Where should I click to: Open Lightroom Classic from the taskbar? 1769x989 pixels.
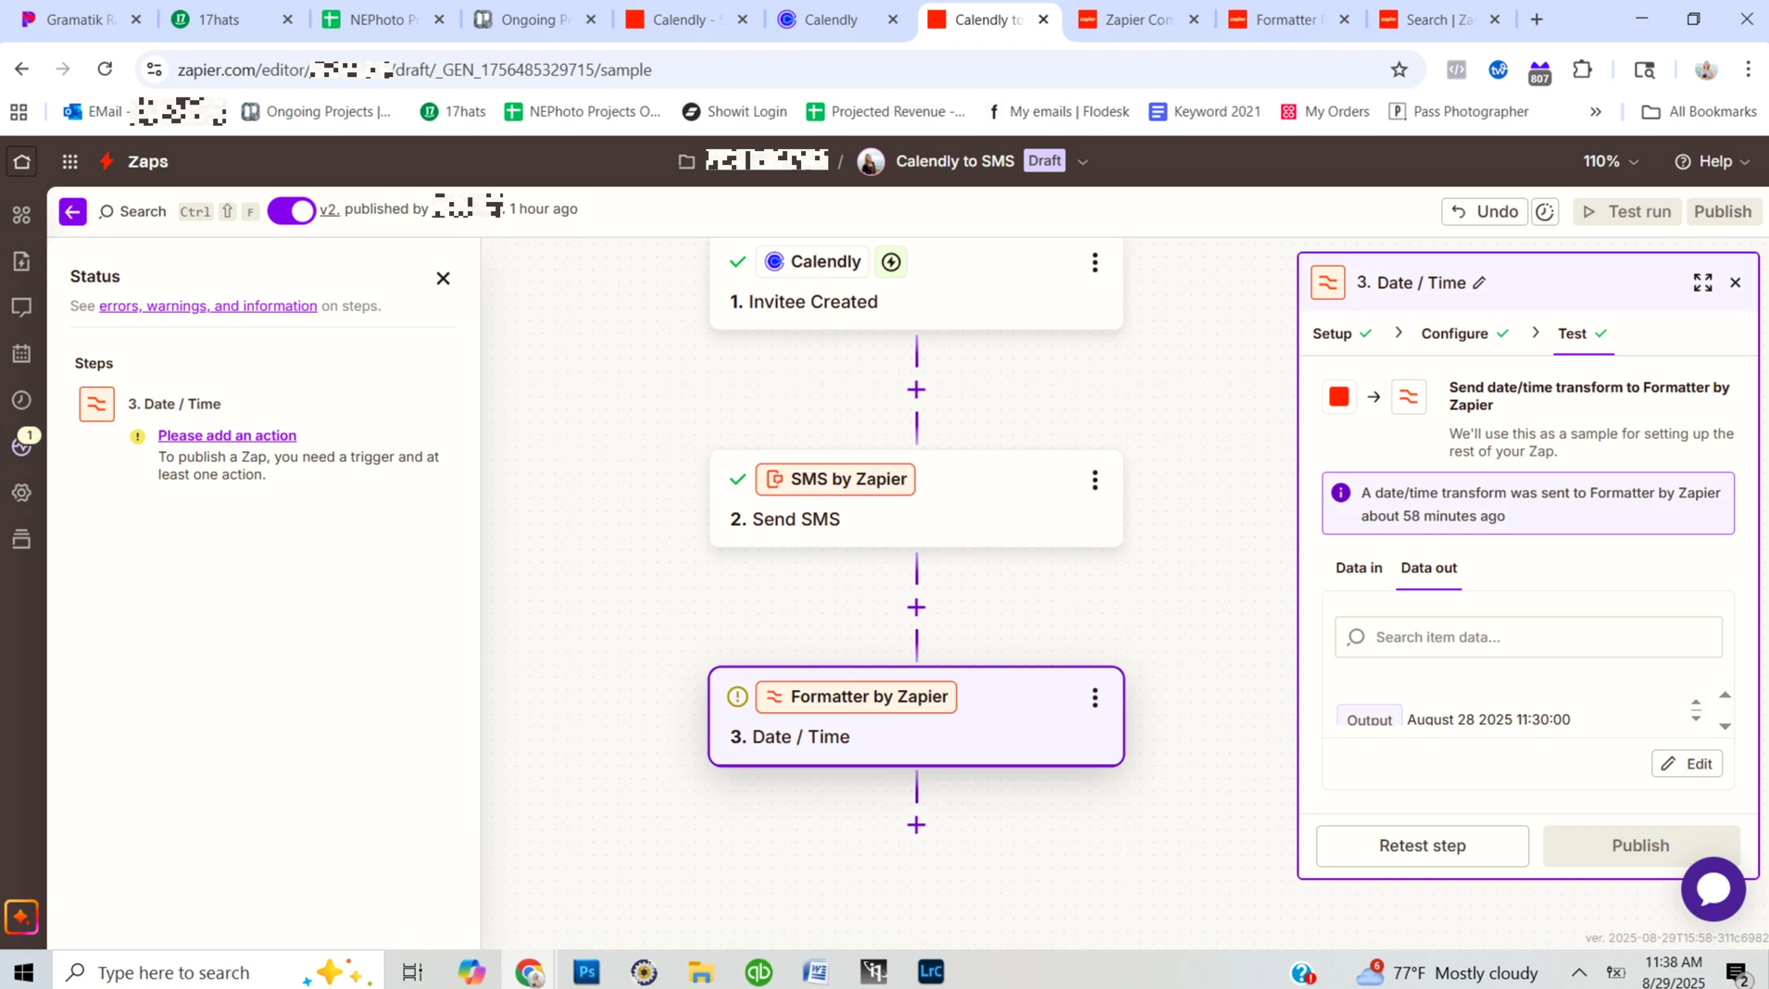(x=931, y=971)
